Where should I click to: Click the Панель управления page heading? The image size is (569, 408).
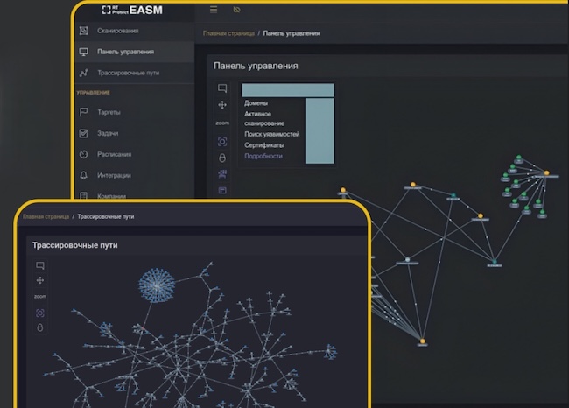[256, 66]
